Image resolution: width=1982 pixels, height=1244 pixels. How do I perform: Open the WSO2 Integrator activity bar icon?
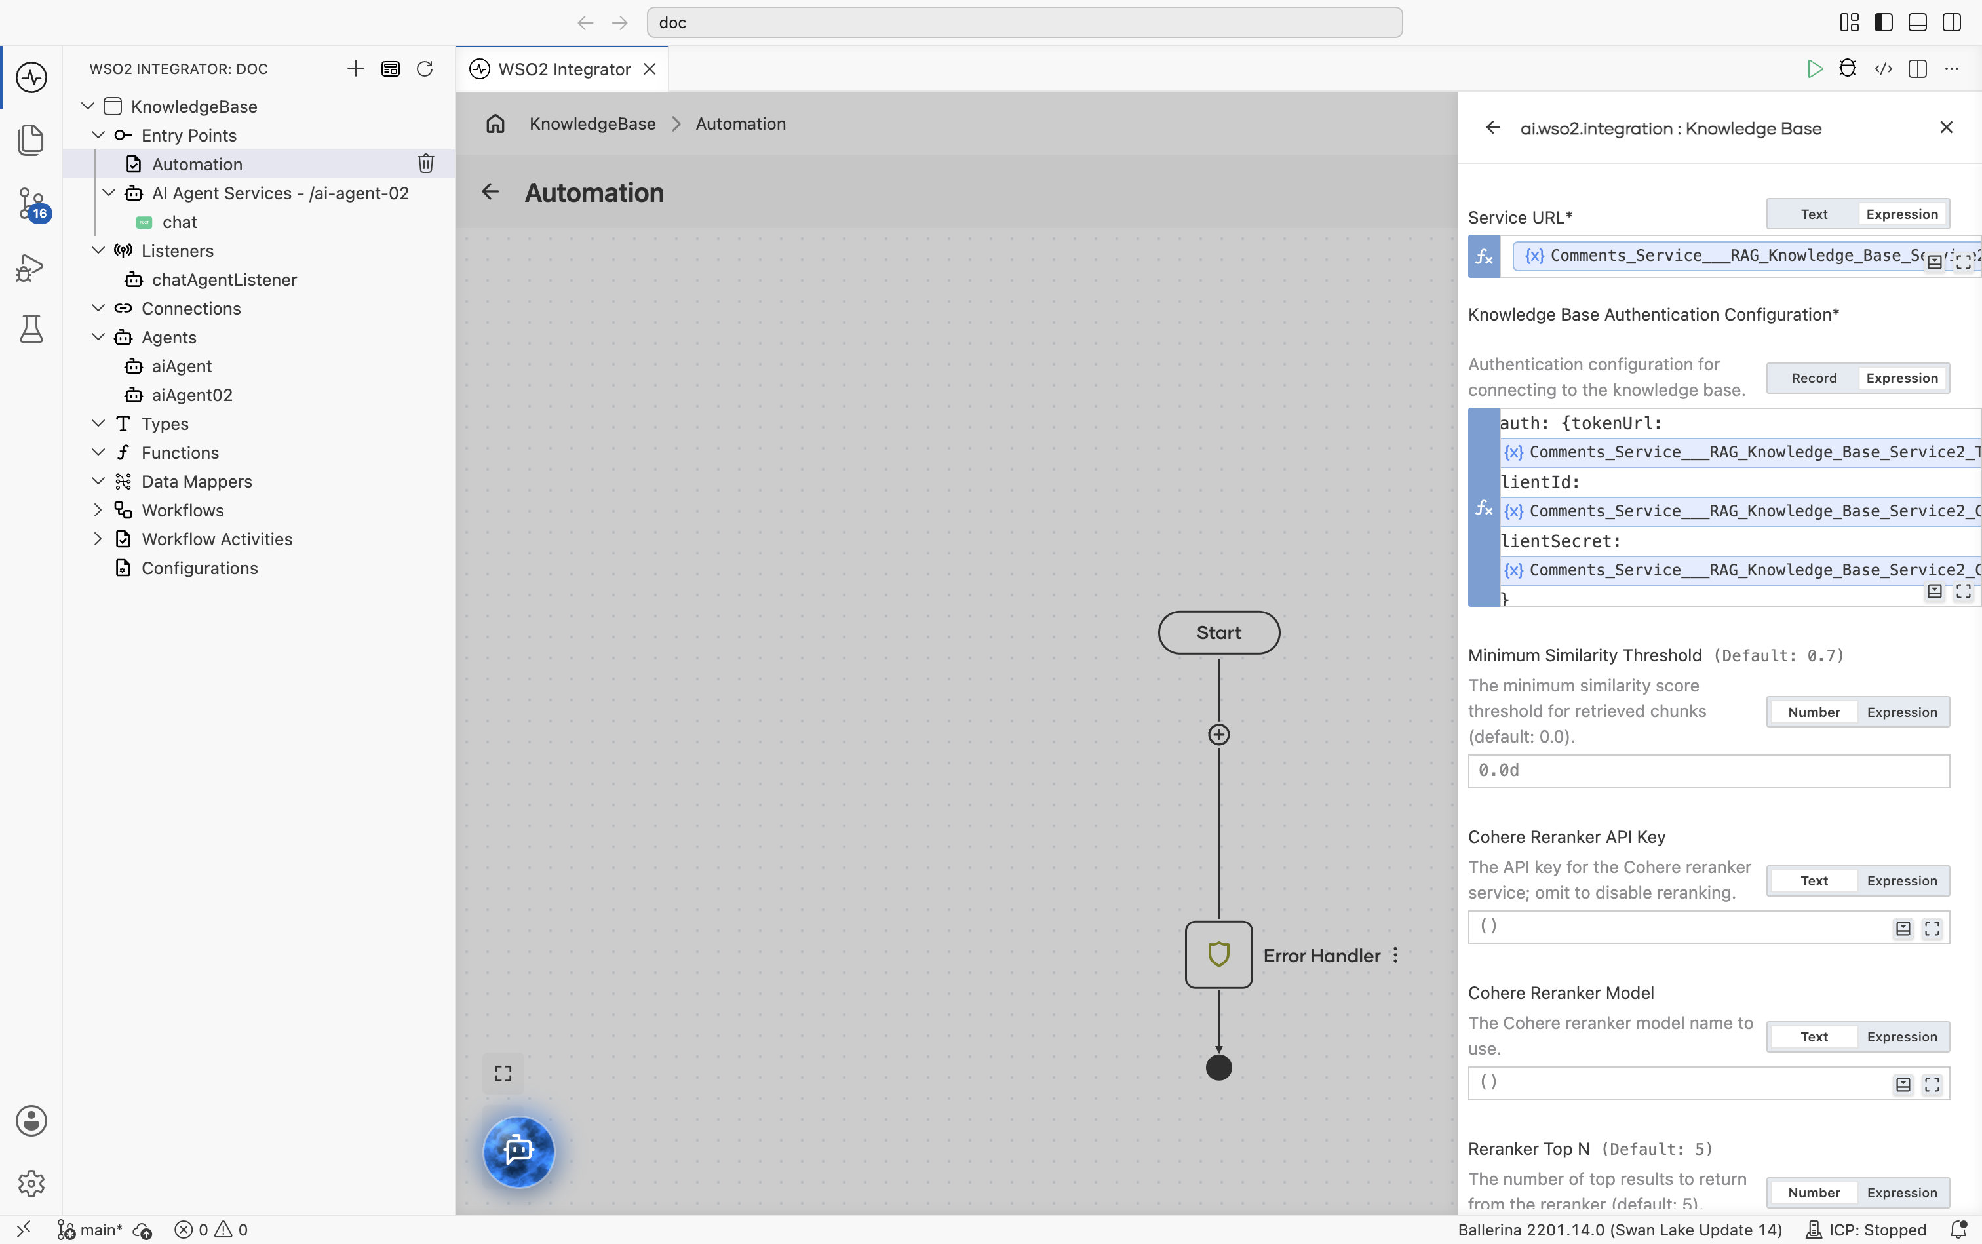tap(31, 77)
